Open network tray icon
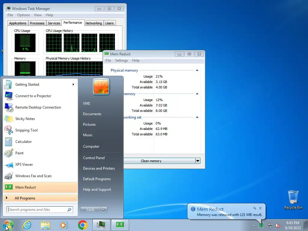The width and height of the screenshot is (308, 231). 270,225
